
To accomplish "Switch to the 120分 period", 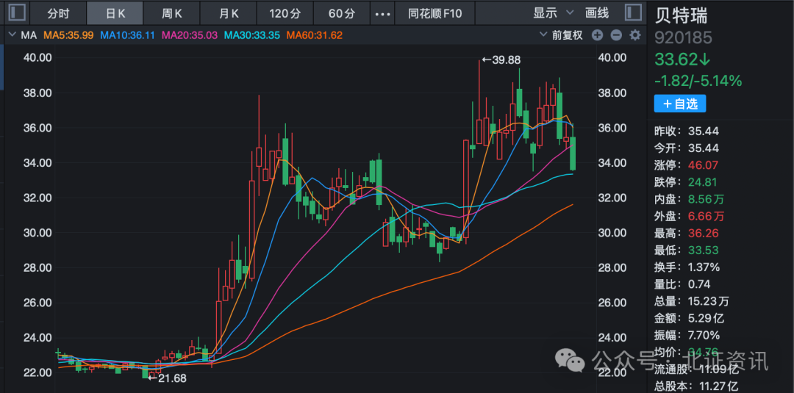I will pos(285,13).
